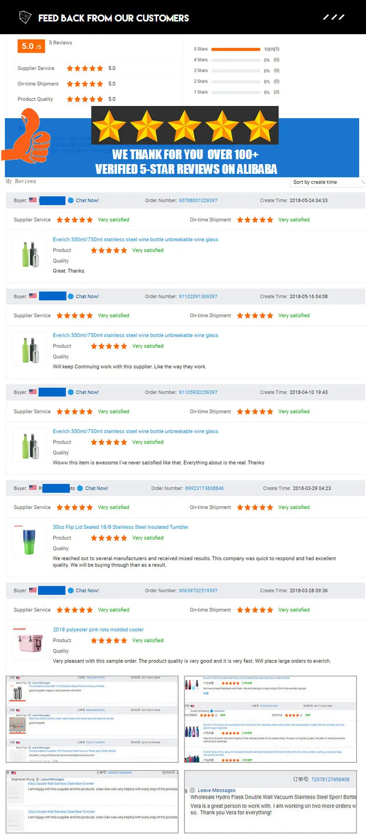The image size is (366, 838).
Task: Open the 30oz Flip Lid Sealed Tumbler link
Action: 120,527
